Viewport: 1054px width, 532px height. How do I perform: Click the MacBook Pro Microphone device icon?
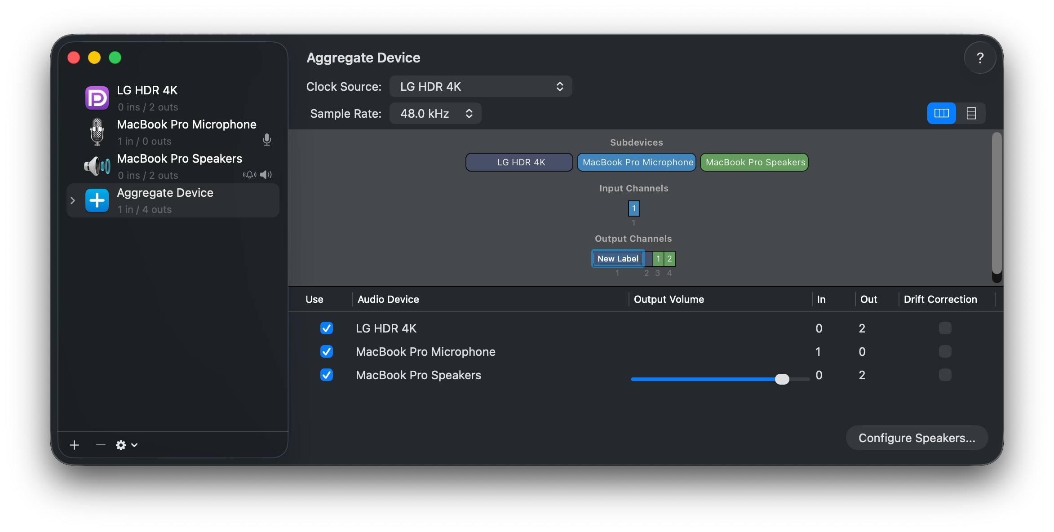coord(97,132)
